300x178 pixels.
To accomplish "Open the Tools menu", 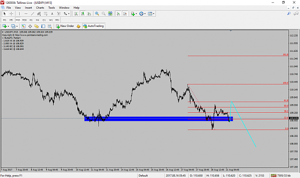I will 51,8.
